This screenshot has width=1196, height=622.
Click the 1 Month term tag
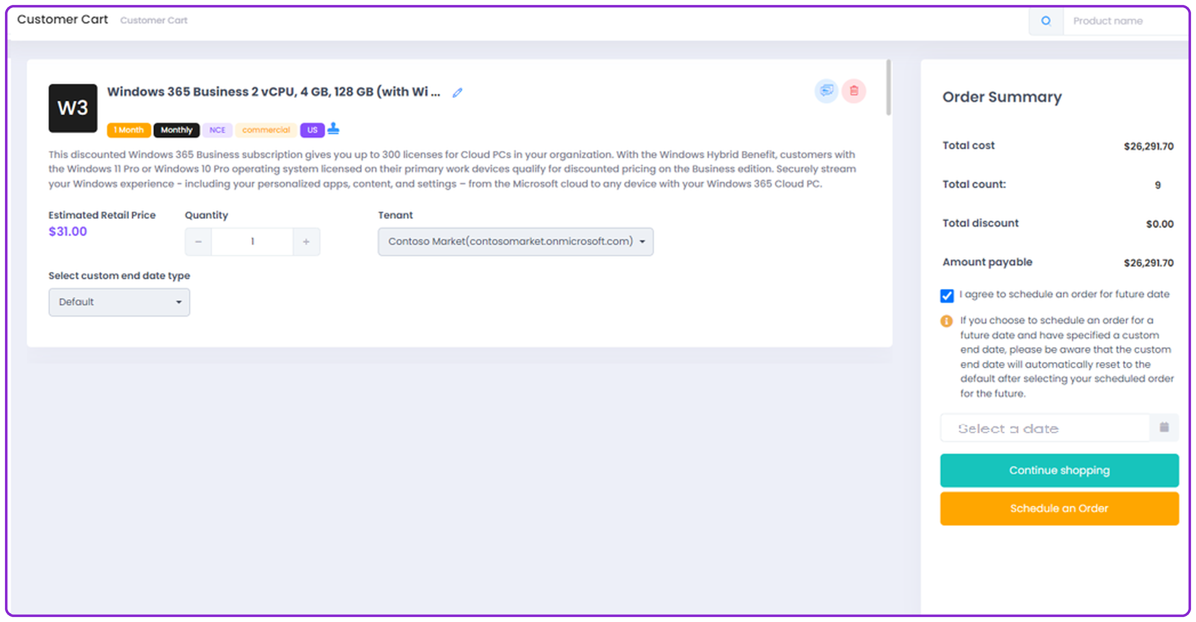tap(129, 130)
